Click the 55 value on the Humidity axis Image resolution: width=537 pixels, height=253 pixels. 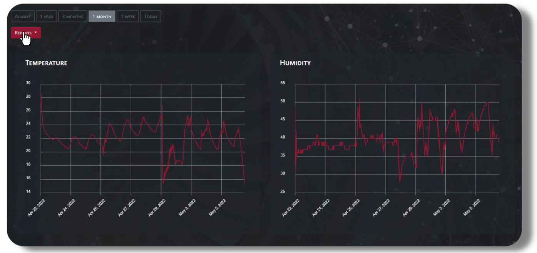click(283, 83)
